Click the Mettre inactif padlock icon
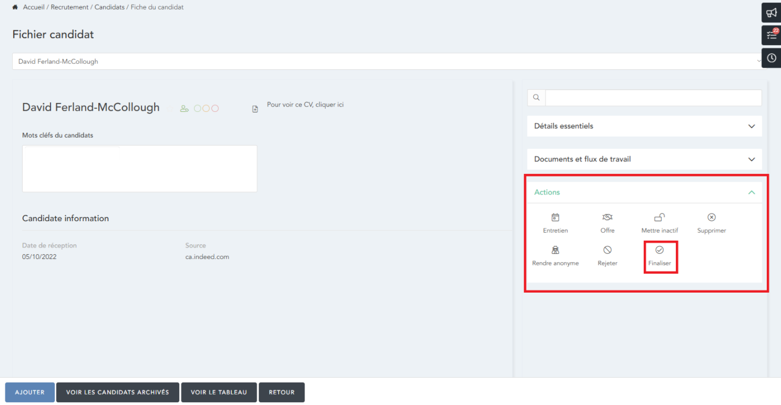The height and width of the screenshot is (405, 781). pyautogui.click(x=660, y=217)
